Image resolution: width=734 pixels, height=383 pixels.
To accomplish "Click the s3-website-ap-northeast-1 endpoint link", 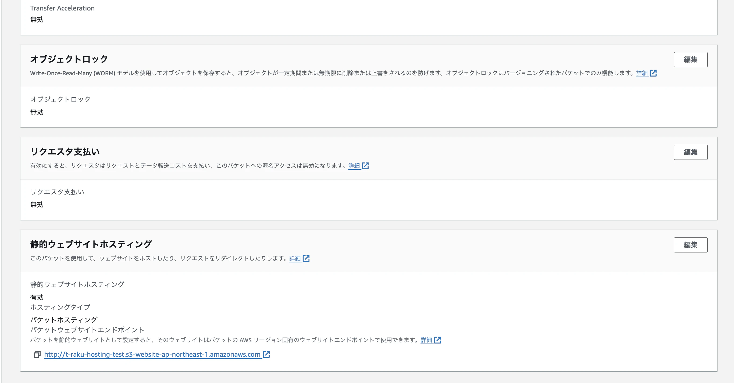I will tap(152, 355).
